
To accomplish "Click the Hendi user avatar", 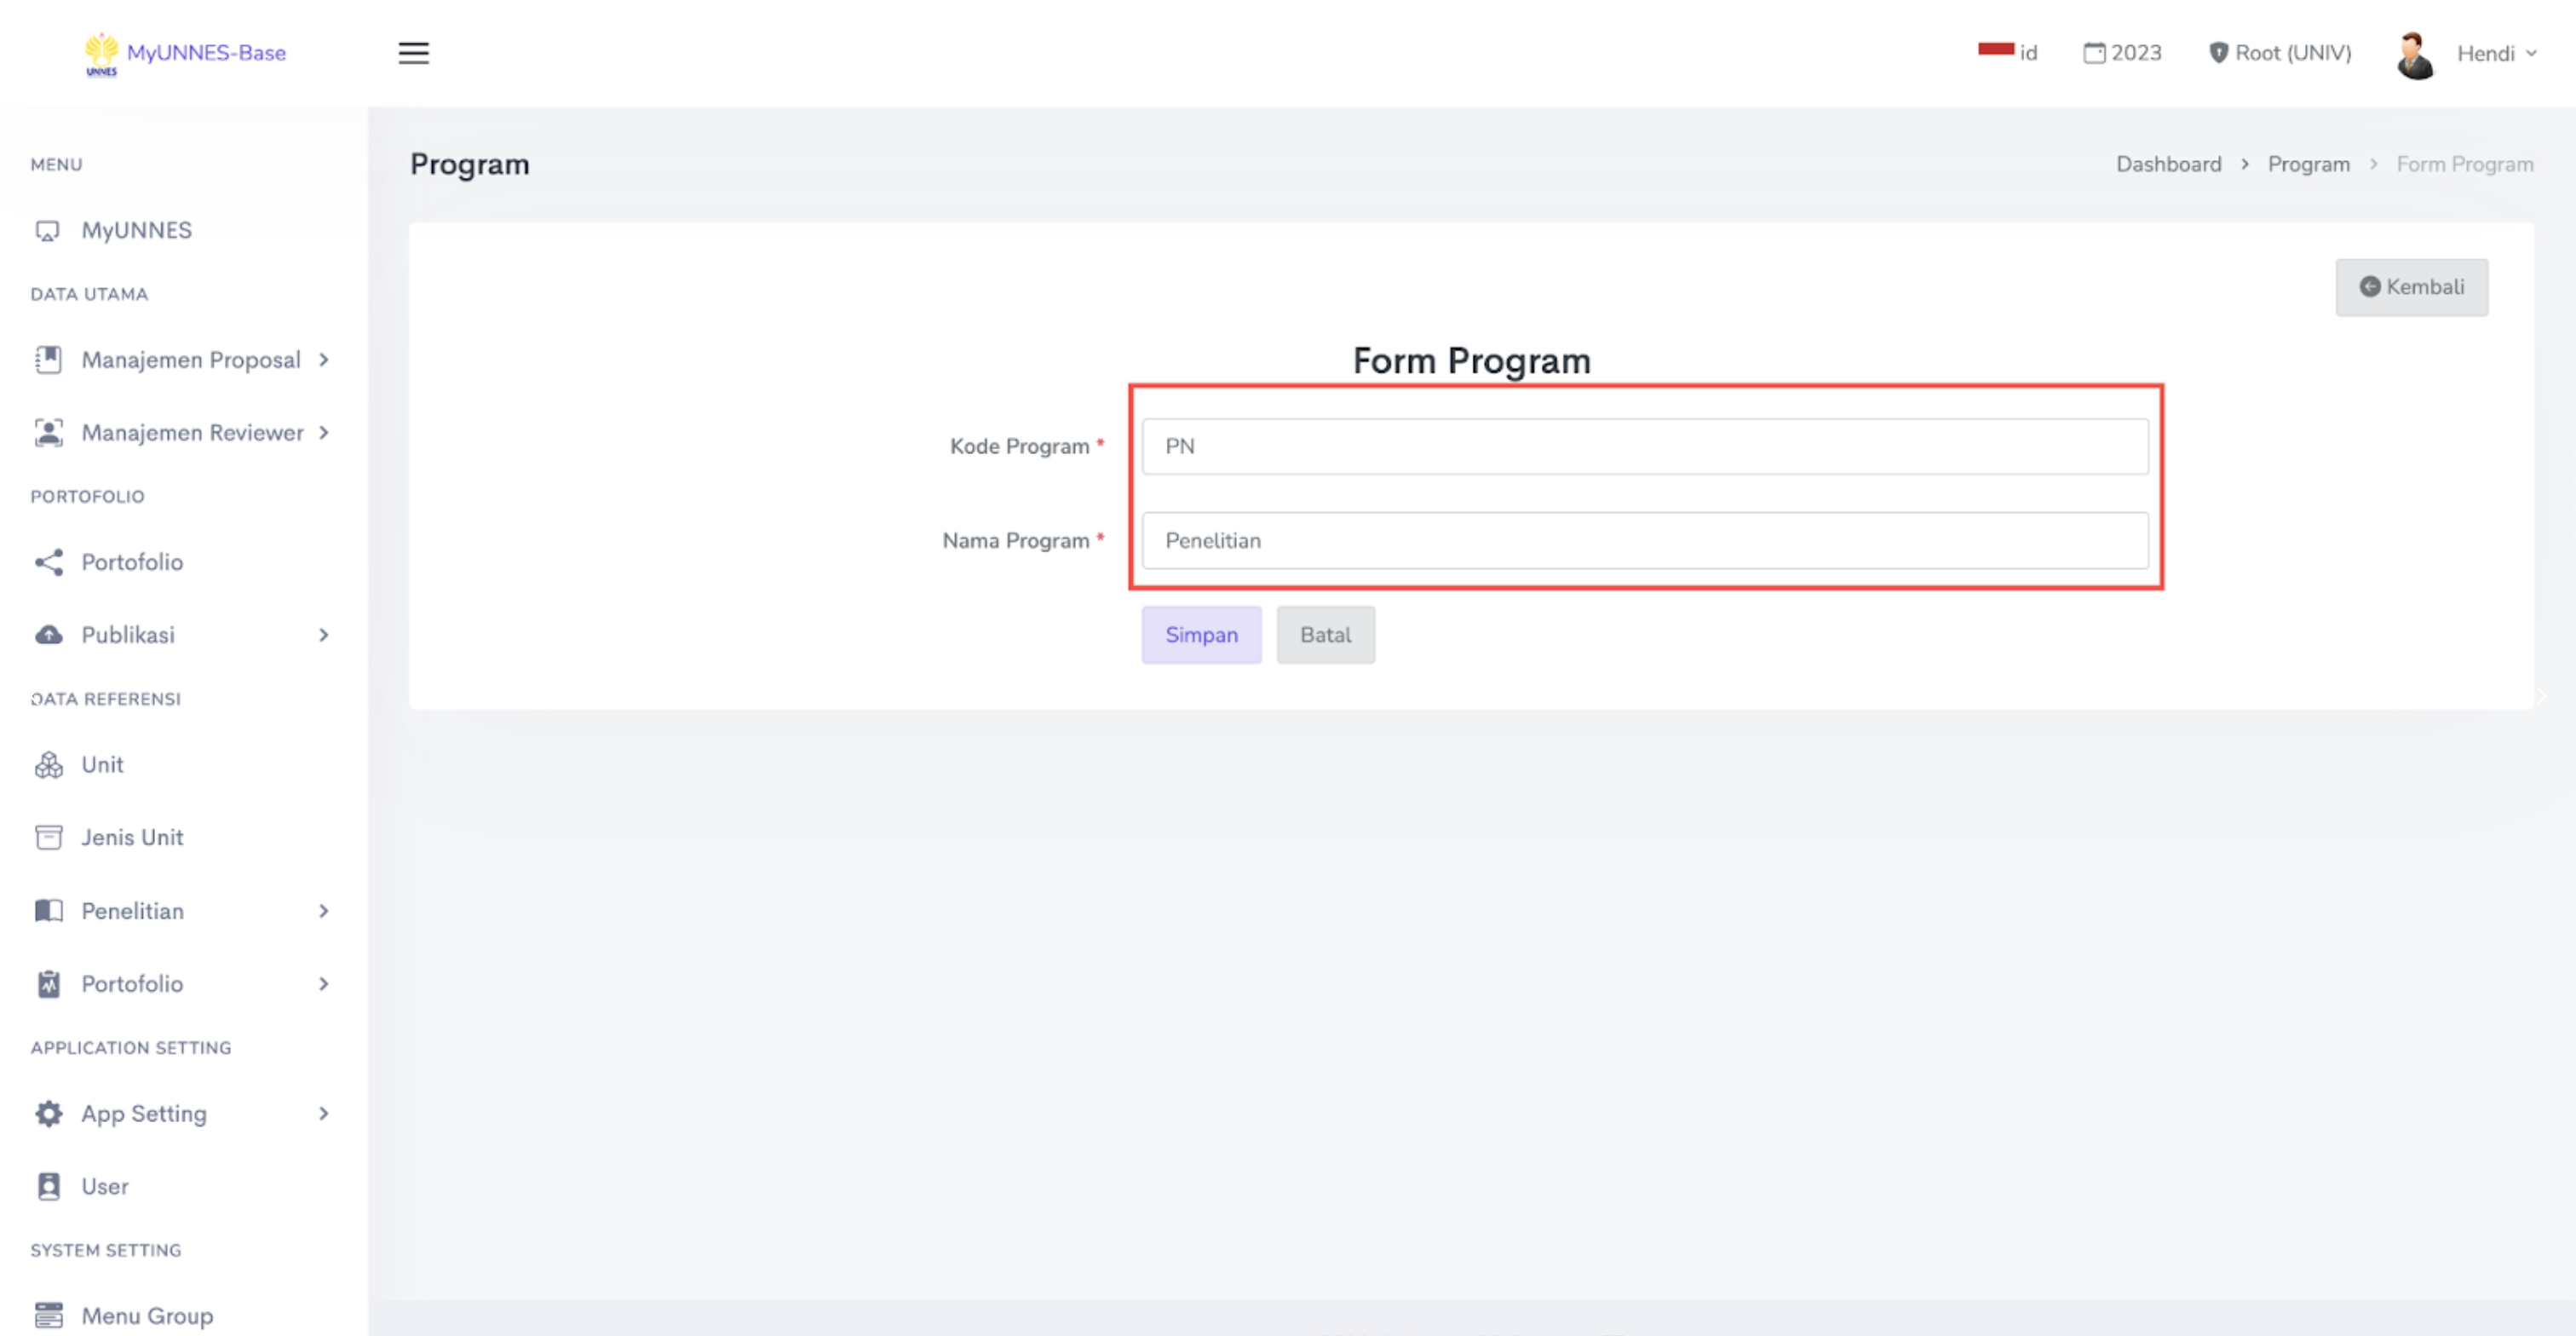I will (2414, 55).
